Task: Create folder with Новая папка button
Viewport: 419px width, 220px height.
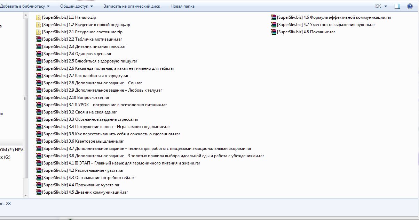Action: (x=182, y=6)
